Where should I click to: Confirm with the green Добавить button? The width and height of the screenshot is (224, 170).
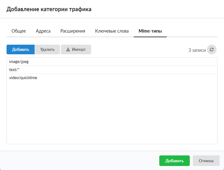click(x=174, y=161)
